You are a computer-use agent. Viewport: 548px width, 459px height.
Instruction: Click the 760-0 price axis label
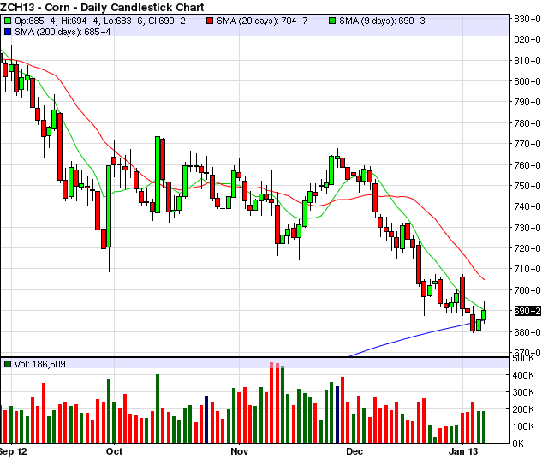click(x=527, y=165)
